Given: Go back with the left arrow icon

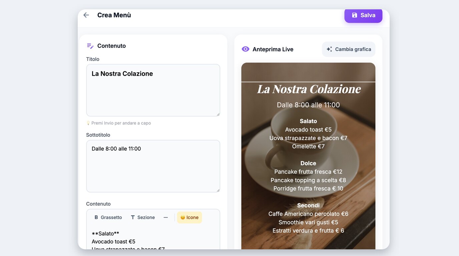Looking at the screenshot, I should coord(86,15).
